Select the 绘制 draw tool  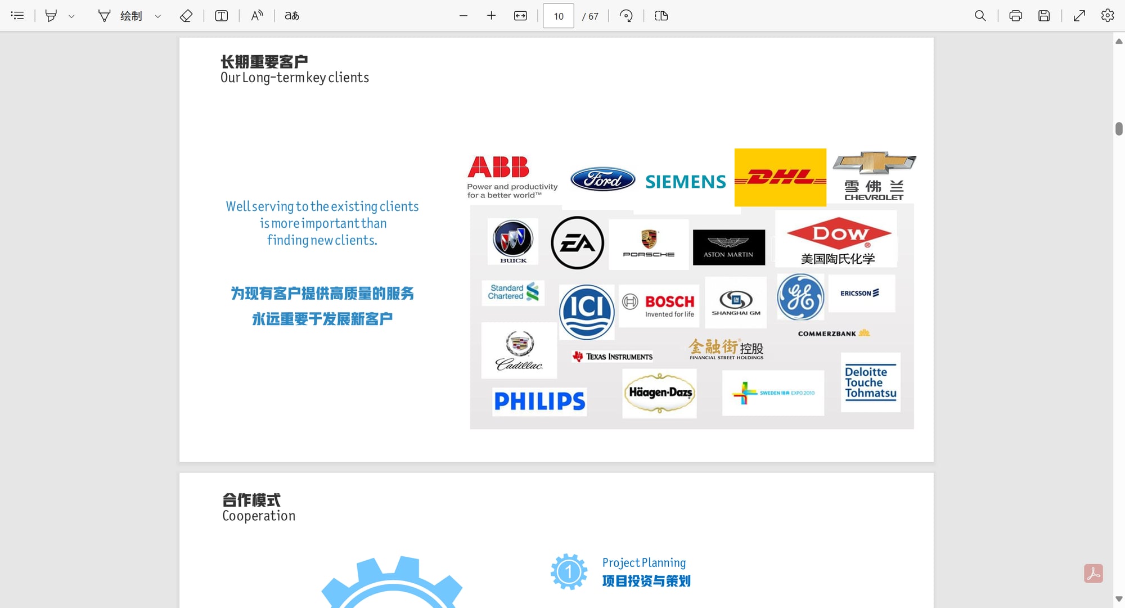pyautogui.click(x=120, y=16)
